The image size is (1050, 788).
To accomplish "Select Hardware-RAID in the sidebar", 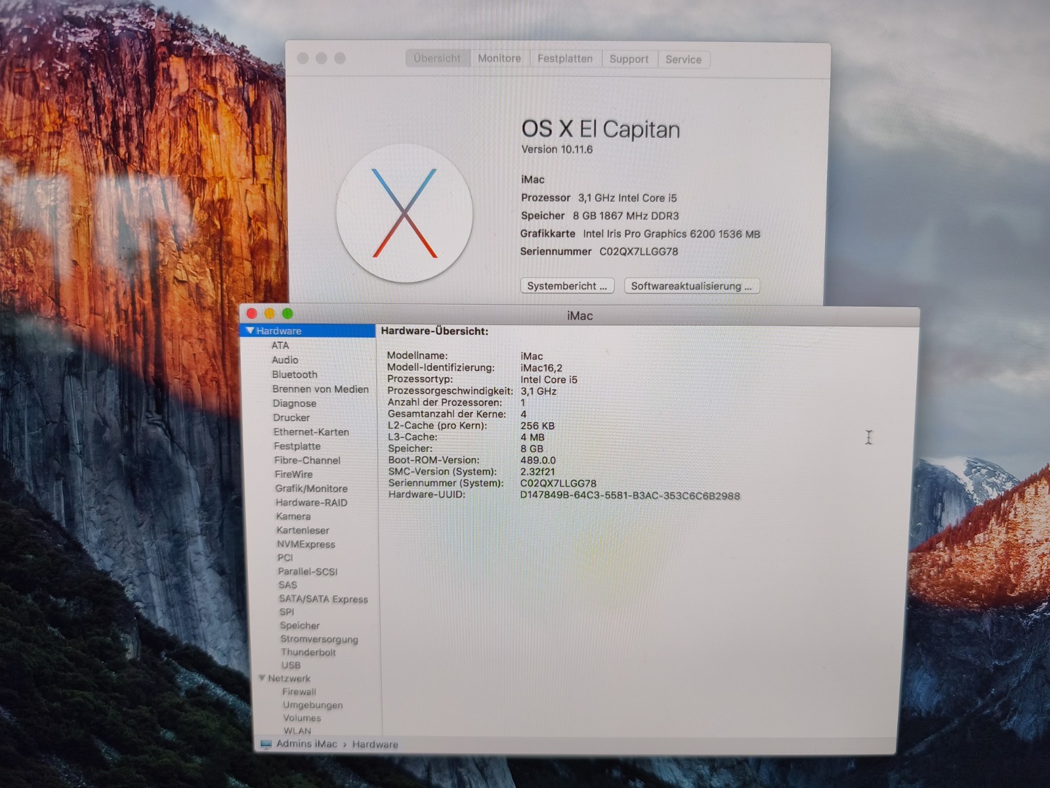I will tap(312, 502).
